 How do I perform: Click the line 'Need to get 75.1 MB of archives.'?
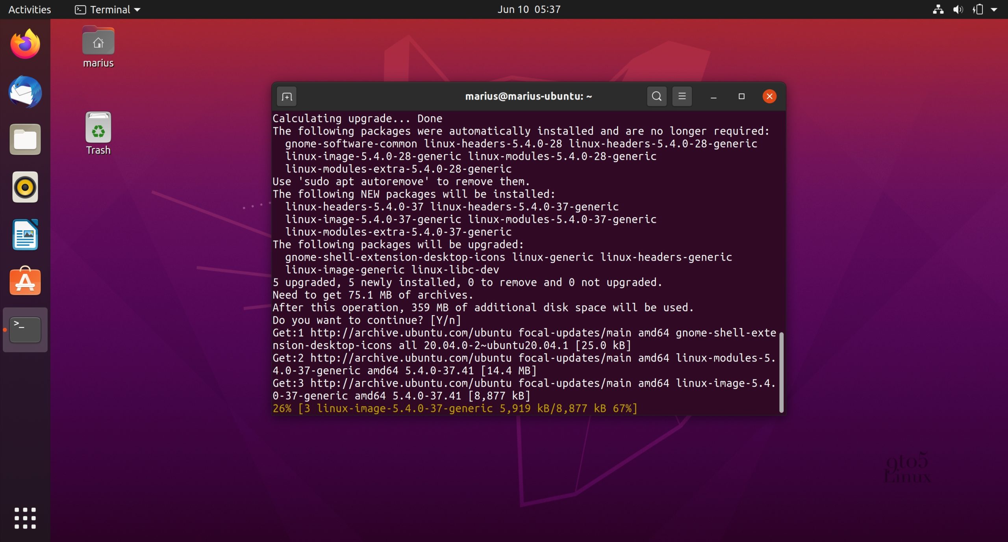click(373, 295)
